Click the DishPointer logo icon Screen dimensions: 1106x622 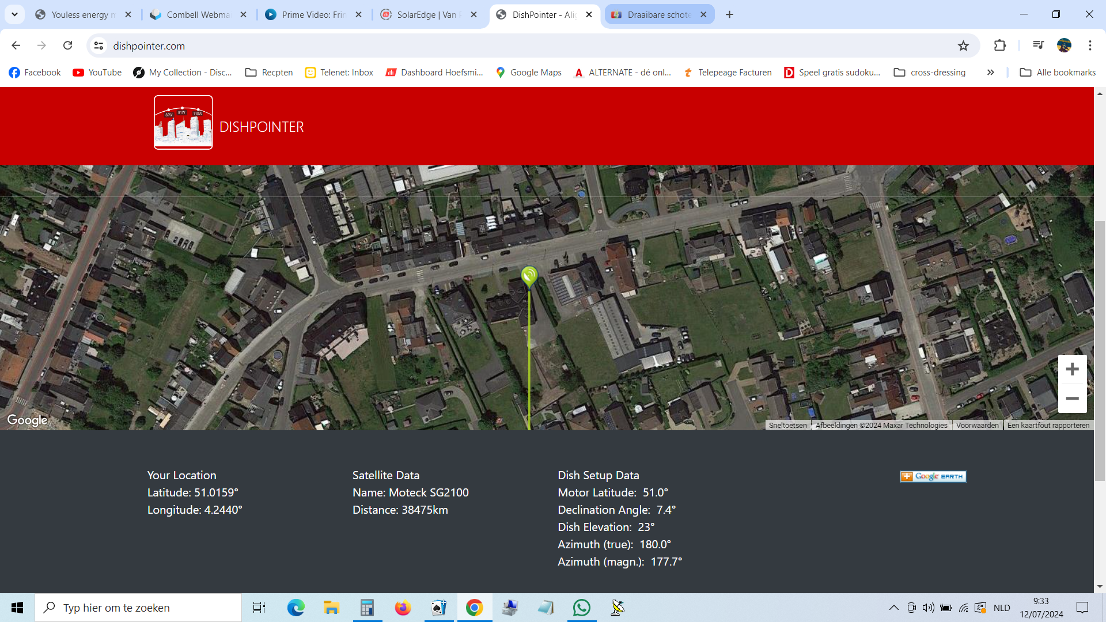pyautogui.click(x=183, y=122)
